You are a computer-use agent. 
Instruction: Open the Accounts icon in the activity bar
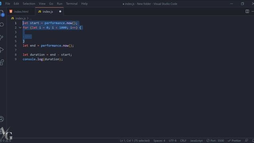2,119
